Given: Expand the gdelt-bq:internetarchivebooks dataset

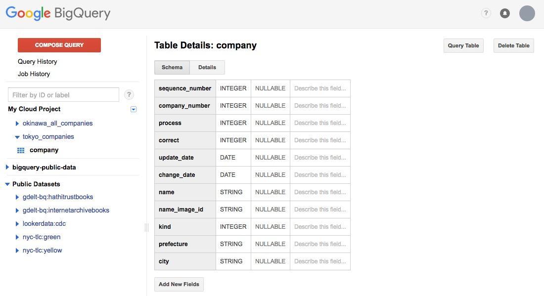Looking at the screenshot, I should (17, 211).
